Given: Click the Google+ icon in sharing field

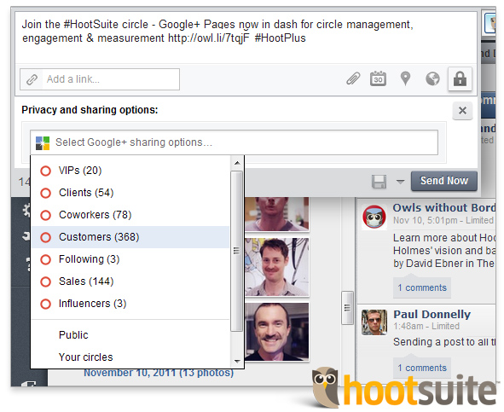Looking at the screenshot, I should click(x=43, y=143).
